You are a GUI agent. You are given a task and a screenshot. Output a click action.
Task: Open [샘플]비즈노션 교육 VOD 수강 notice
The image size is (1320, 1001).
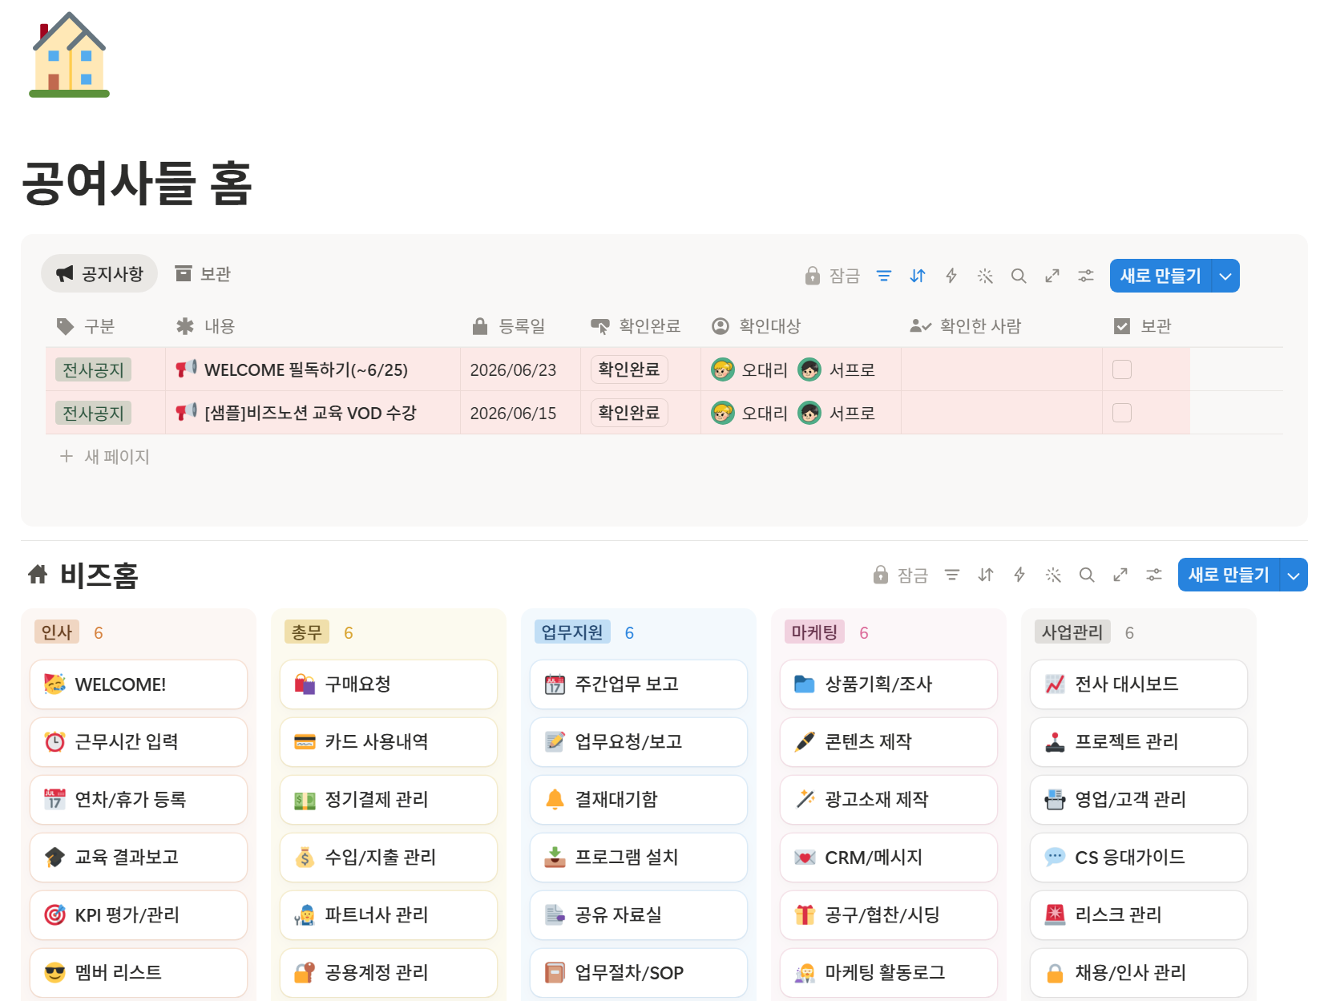[310, 413]
